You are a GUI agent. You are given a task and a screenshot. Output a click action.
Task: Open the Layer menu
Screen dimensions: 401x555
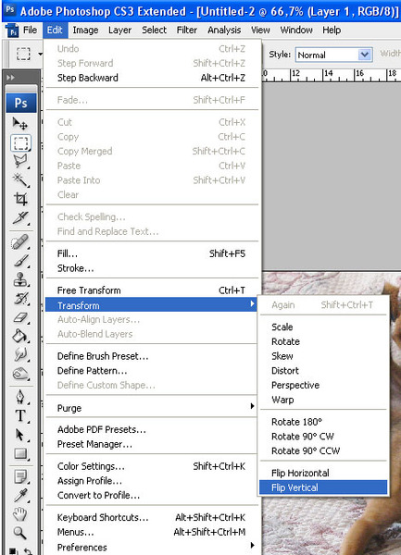[119, 31]
